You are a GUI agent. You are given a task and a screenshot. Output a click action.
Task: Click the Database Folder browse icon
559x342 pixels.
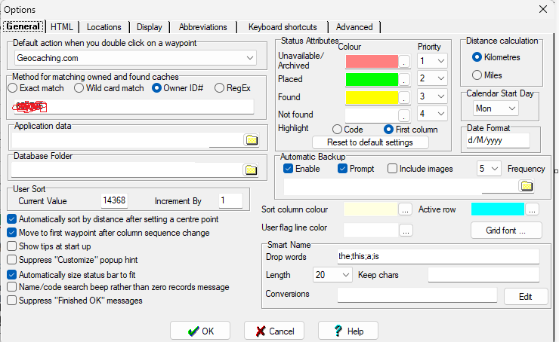point(251,169)
